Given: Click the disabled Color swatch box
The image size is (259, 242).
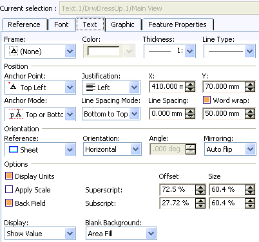Looking at the screenshot, I should pyautogui.click(x=103, y=51).
